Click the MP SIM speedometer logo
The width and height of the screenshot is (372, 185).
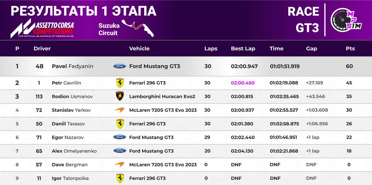346,20
